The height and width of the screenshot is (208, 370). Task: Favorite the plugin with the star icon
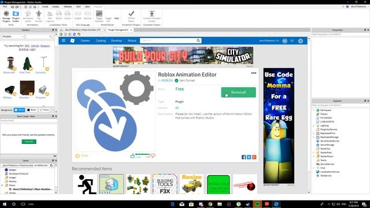tap(77, 155)
